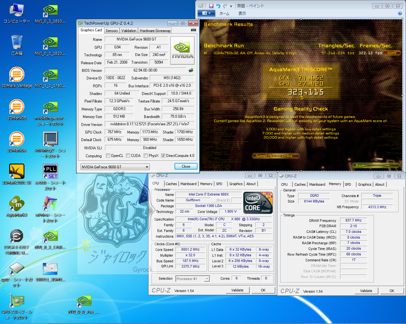Open the Computer desktop icon
The height and width of the screenshot is (324, 406).
(x=16, y=14)
